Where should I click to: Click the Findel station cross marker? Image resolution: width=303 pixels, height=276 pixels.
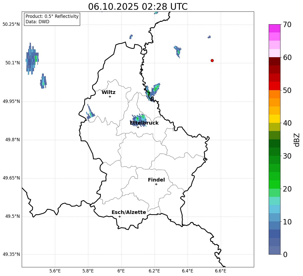coord(156,184)
